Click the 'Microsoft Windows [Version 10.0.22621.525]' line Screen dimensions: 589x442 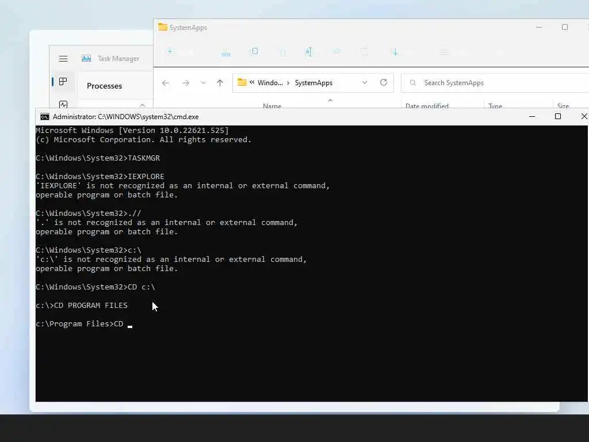pos(132,131)
